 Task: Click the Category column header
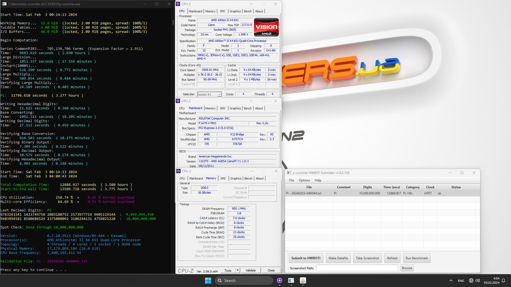[x=413, y=187]
